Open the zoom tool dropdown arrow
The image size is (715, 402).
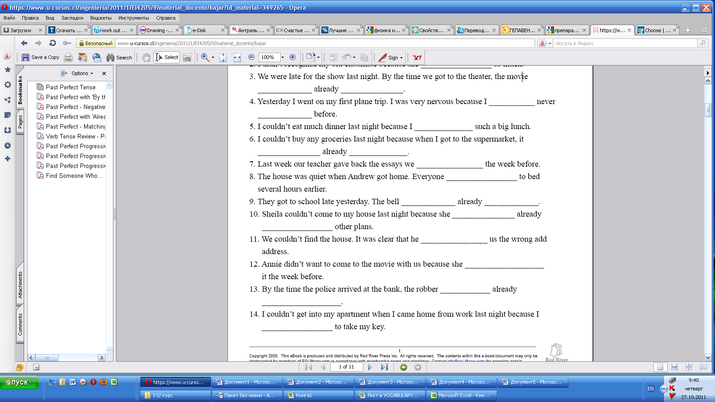click(x=213, y=58)
